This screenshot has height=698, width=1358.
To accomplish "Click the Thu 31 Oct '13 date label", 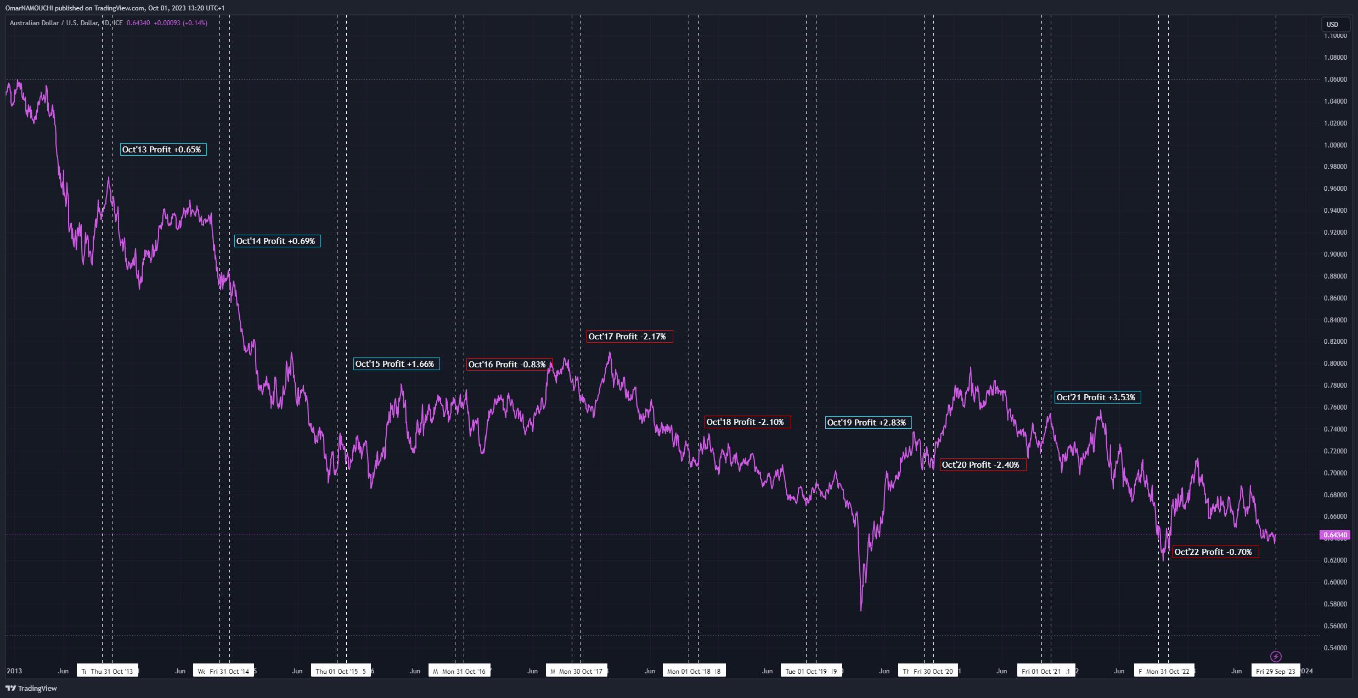I will coord(112,671).
